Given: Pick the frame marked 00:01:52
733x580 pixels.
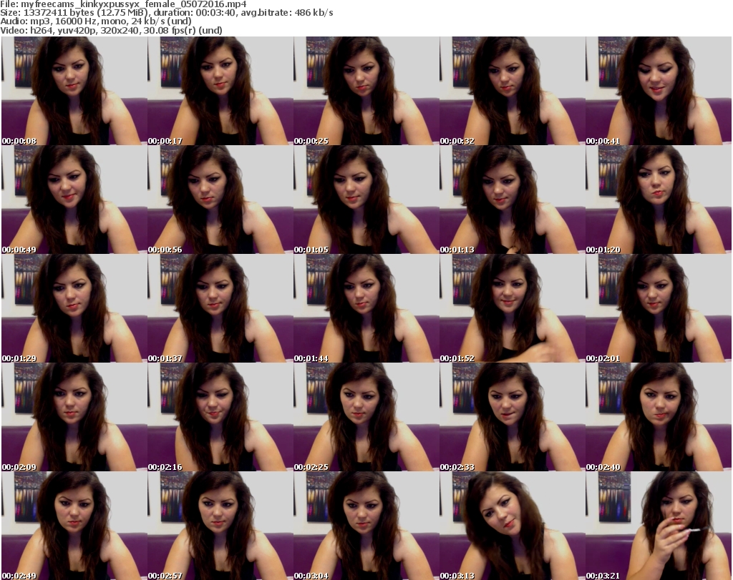Looking at the screenshot, I should click(513, 308).
